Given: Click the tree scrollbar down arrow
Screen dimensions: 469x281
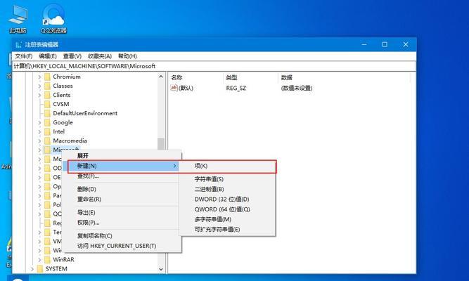Looking at the screenshot, I should (161, 269).
